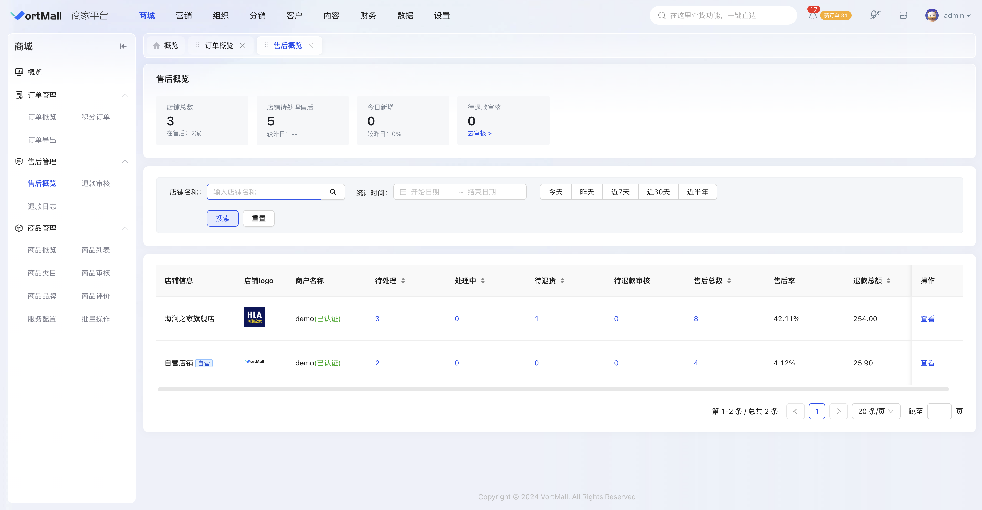Collapse the 商城 sidebar panel
This screenshot has height=510, width=982.
tap(123, 47)
